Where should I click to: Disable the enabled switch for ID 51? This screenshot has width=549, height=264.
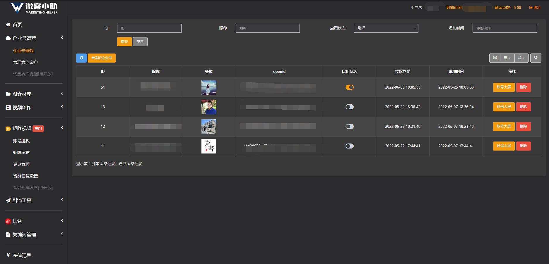350,87
